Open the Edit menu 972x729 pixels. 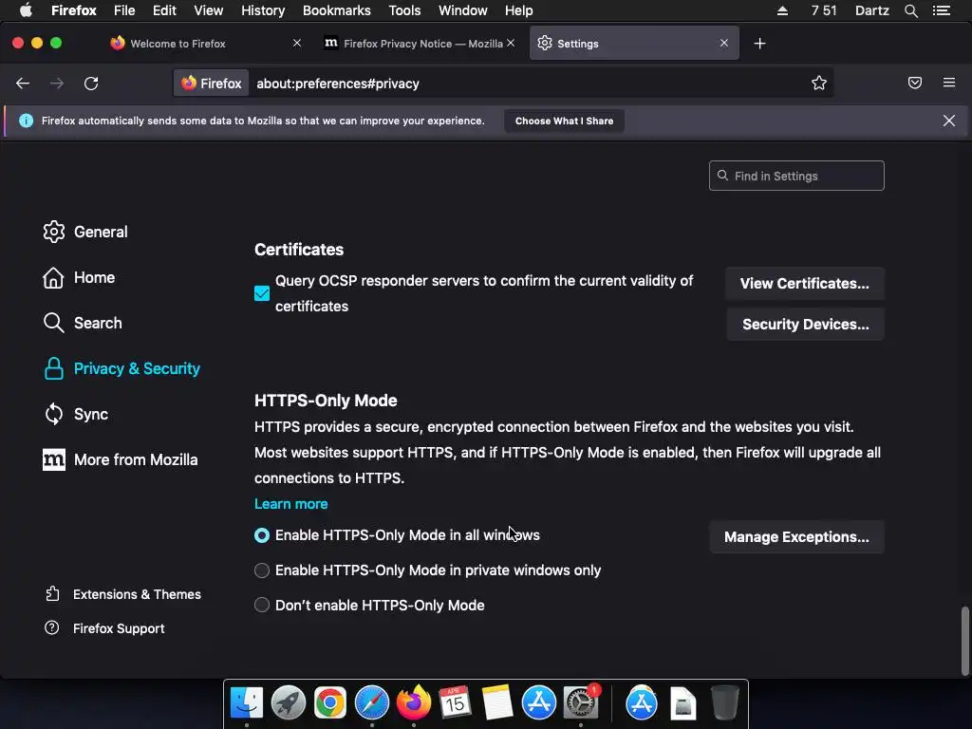pos(164,10)
